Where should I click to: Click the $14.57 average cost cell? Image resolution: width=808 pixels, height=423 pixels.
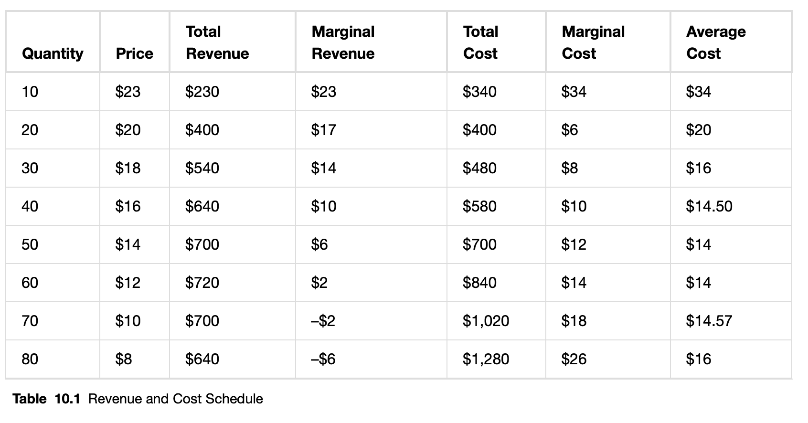tap(709, 321)
